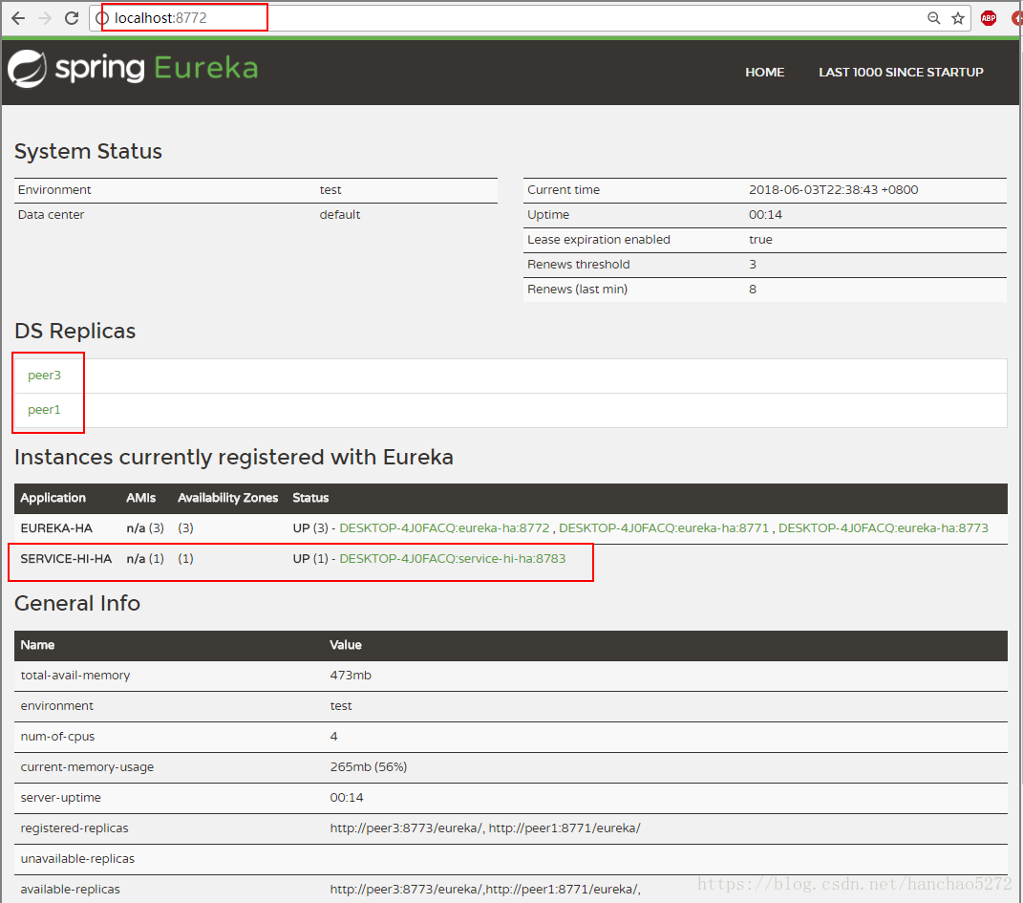Viewport: 1023px width, 903px height.
Task: Open DESKTOP-4J0FACQ:eureka-ha:8773 instance link
Action: coord(884,527)
